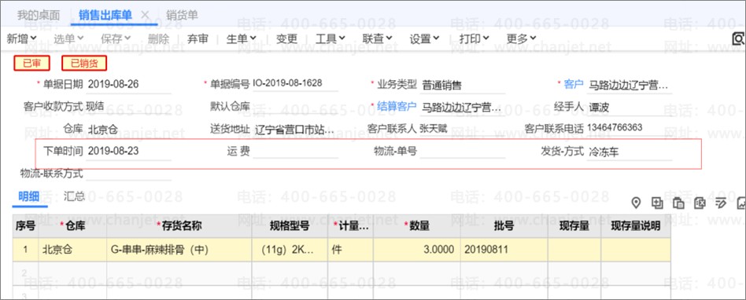This screenshot has width=746, height=300.
Task: Click the 弃审 button
Action: 198,39
